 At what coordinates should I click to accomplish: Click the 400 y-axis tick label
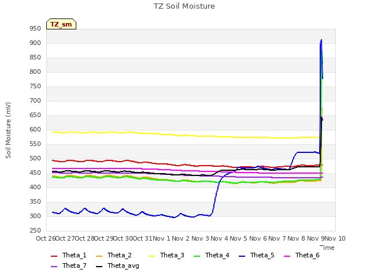point(35,188)
